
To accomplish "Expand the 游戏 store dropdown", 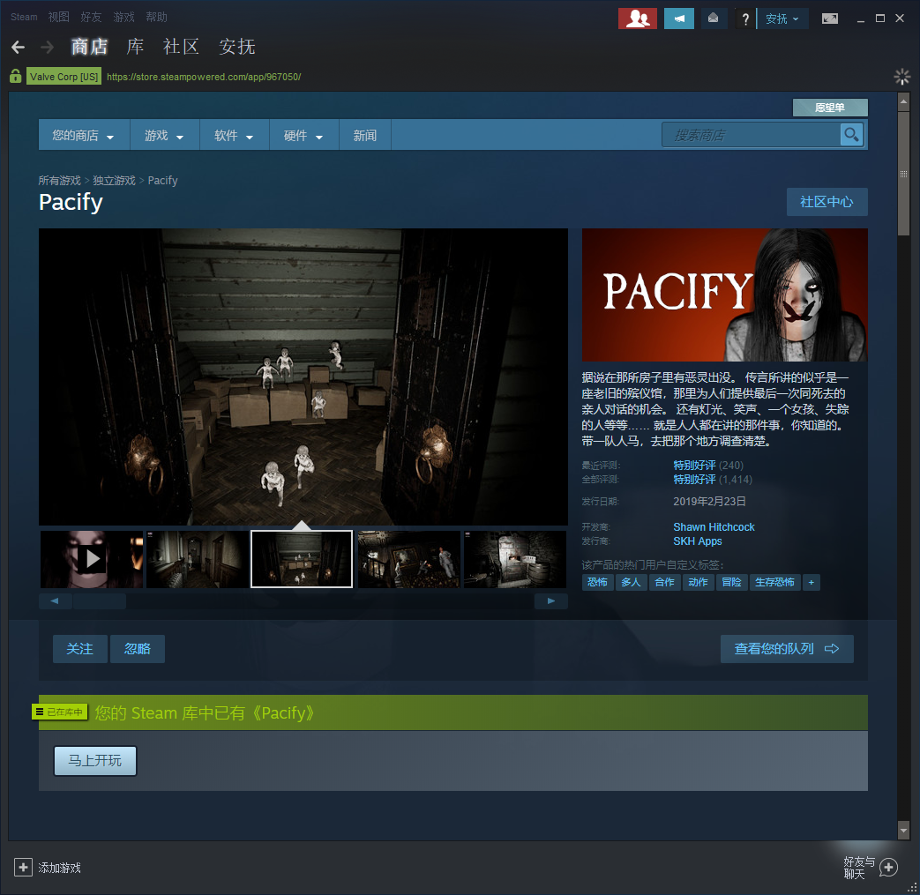I will [164, 136].
